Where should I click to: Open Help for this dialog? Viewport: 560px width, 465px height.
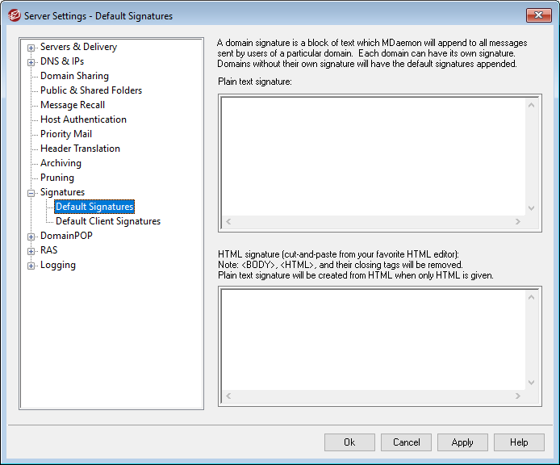[x=519, y=442]
